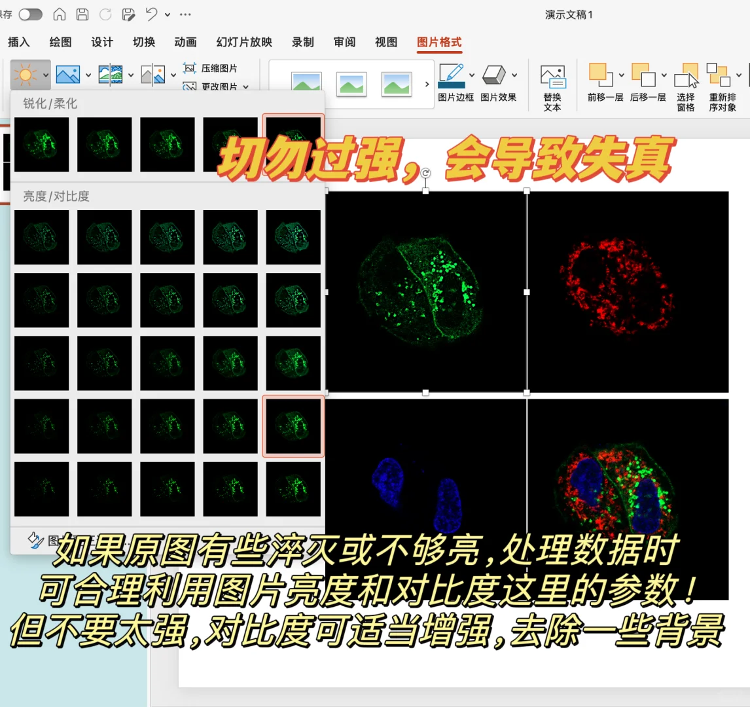Expand the Transparency dropdown arrow
The height and width of the screenshot is (707, 750).
click(x=173, y=75)
